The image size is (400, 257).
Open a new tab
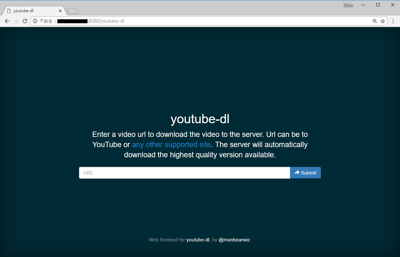pyautogui.click(x=72, y=11)
